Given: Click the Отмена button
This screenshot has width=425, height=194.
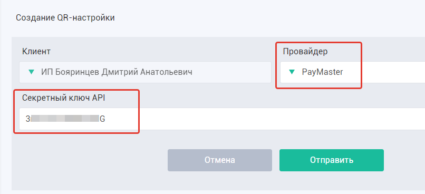Looking at the screenshot, I should (x=219, y=160).
